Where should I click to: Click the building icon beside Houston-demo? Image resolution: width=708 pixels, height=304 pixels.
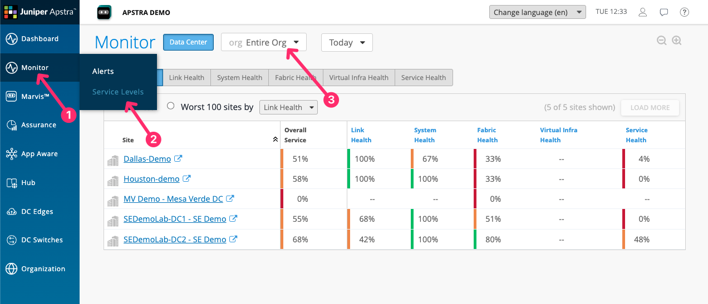(114, 180)
